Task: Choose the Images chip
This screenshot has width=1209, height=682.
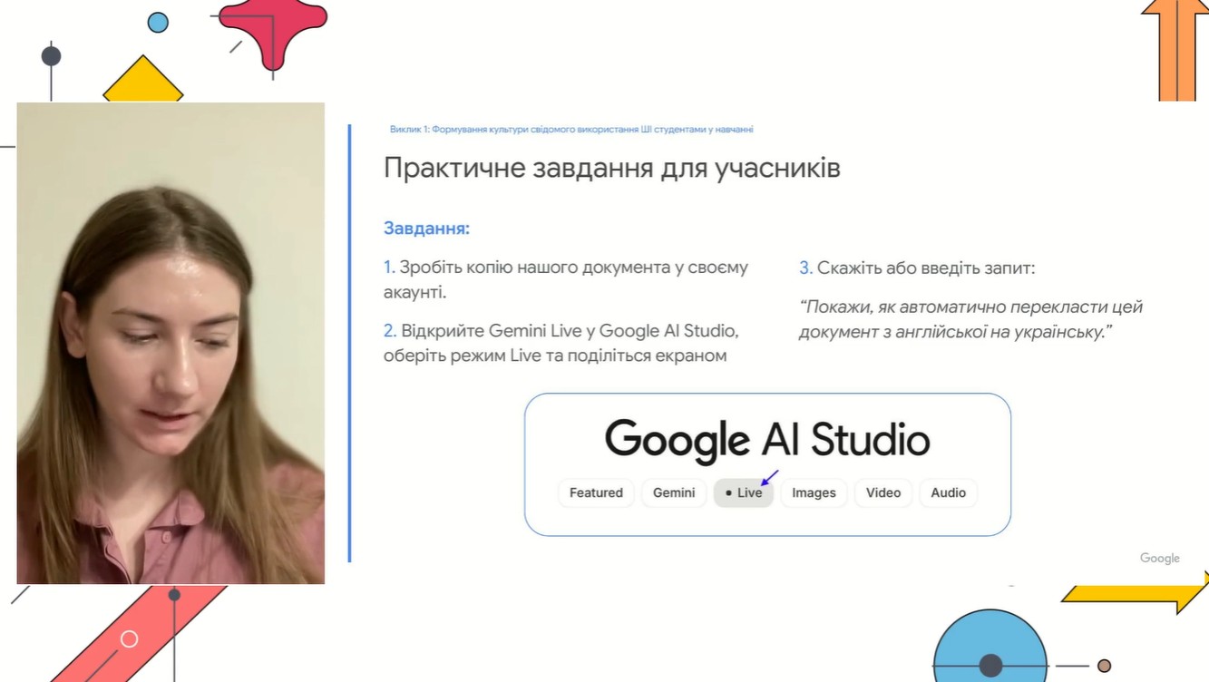Action: pyautogui.click(x=814, y=492)
